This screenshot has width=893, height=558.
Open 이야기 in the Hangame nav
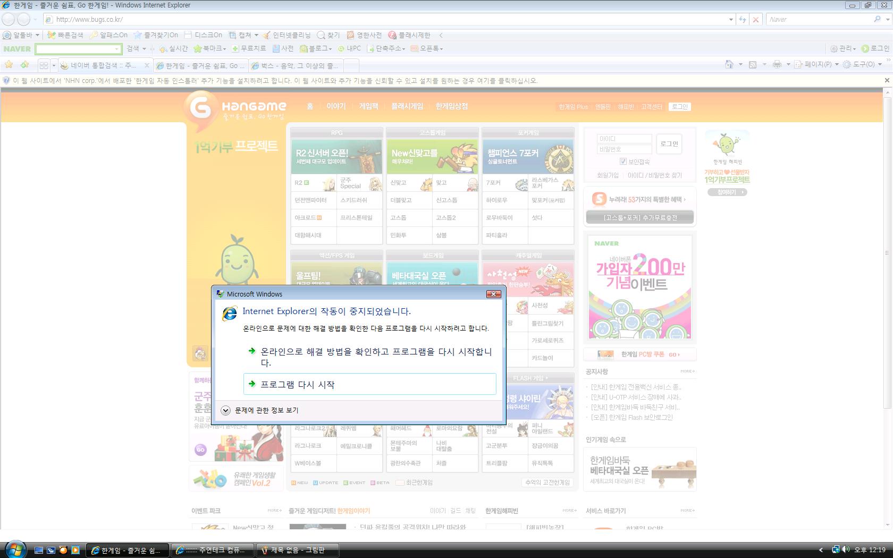pos(336,106)
